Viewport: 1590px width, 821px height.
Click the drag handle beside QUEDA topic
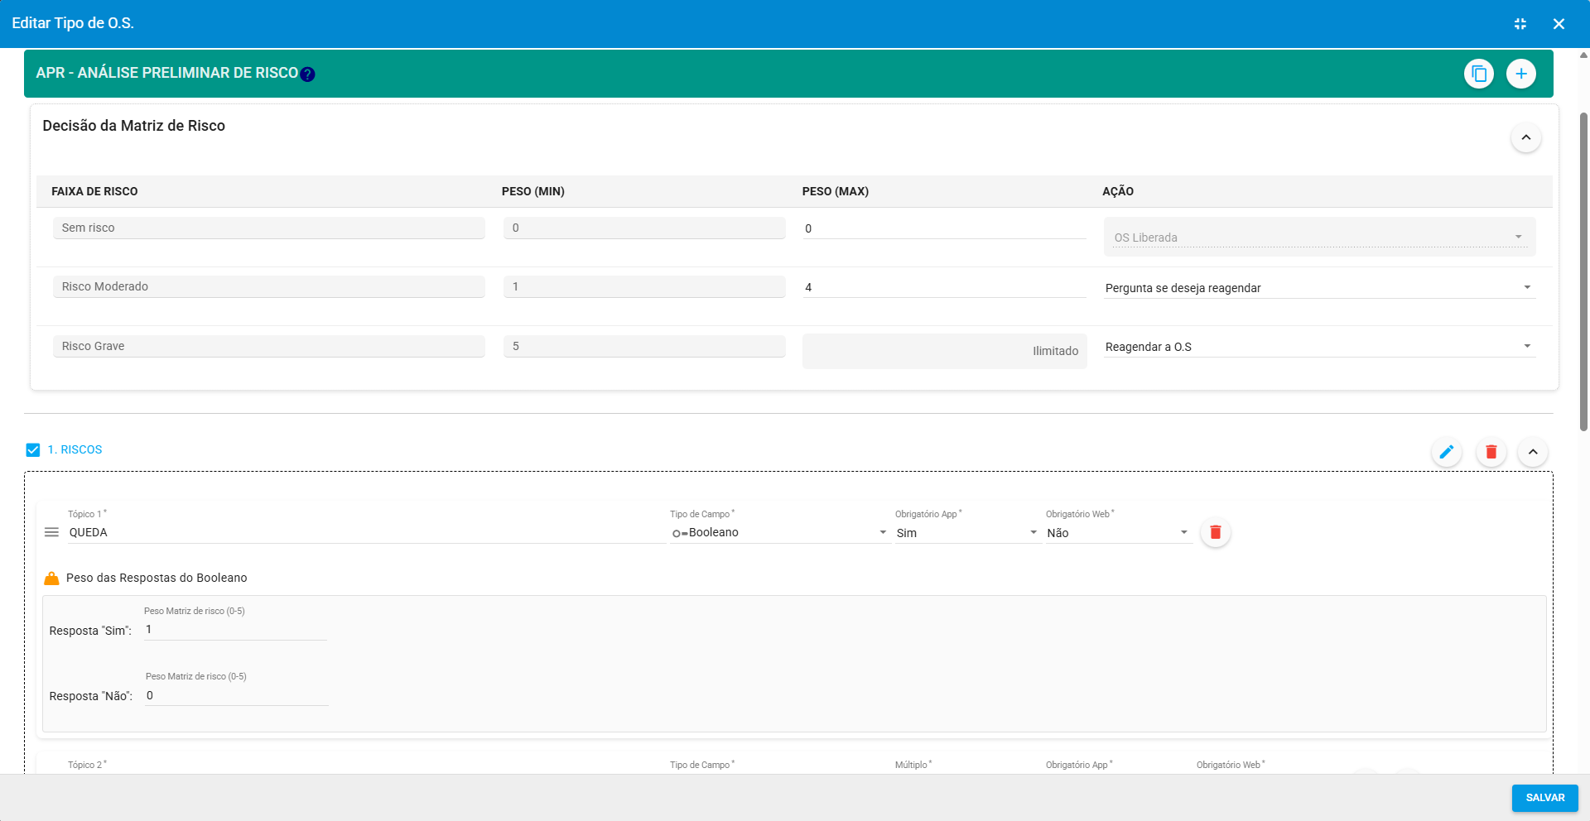[51, 532]
